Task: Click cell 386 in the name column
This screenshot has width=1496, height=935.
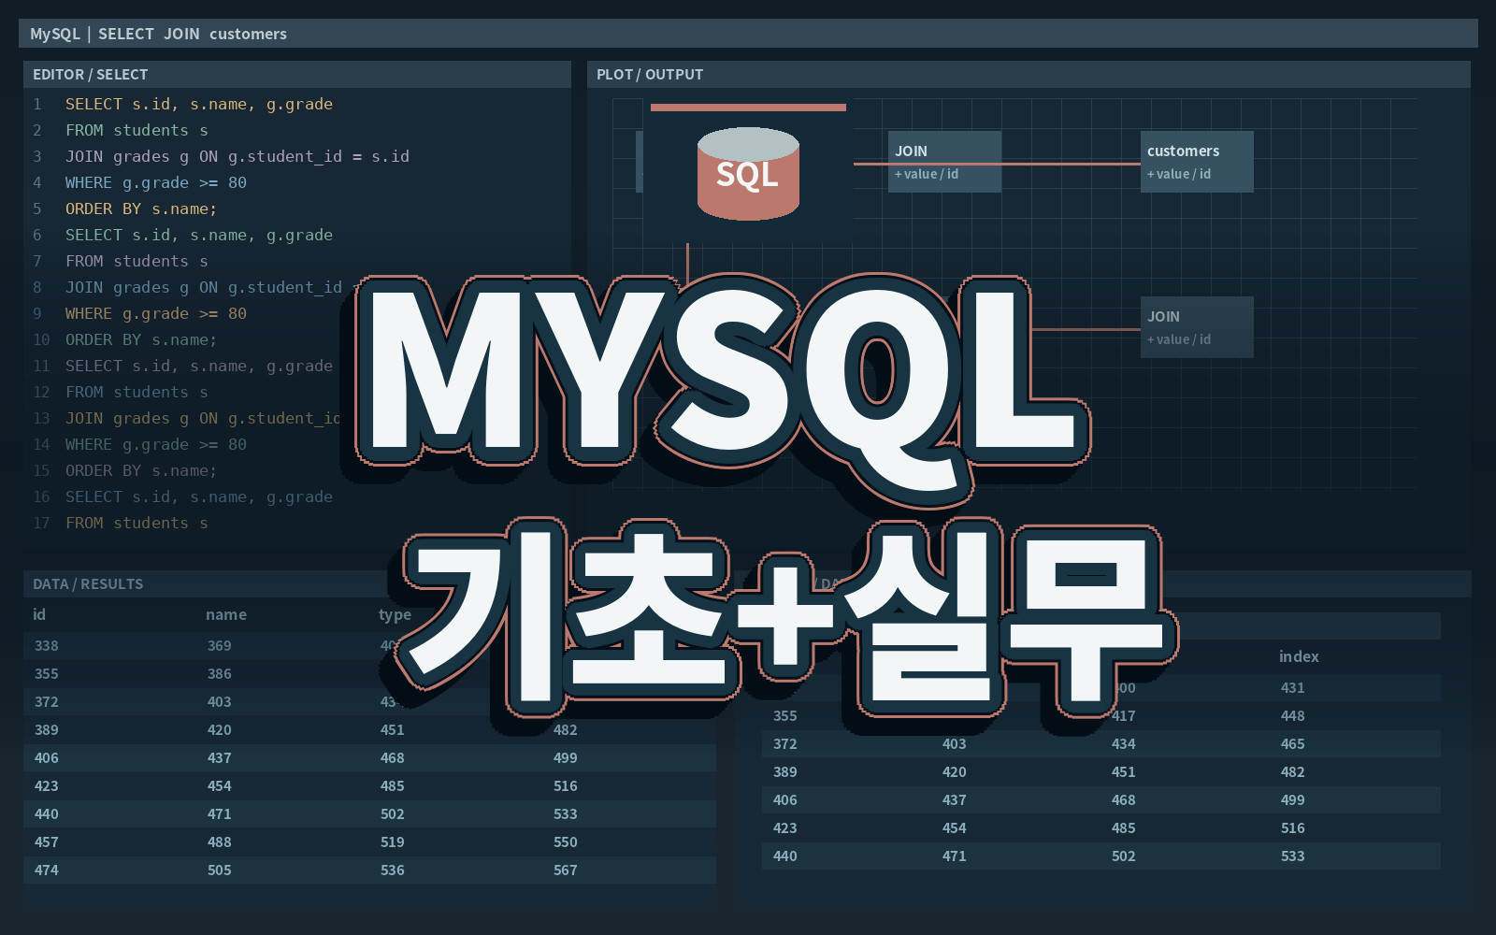Action: [220, 673]
